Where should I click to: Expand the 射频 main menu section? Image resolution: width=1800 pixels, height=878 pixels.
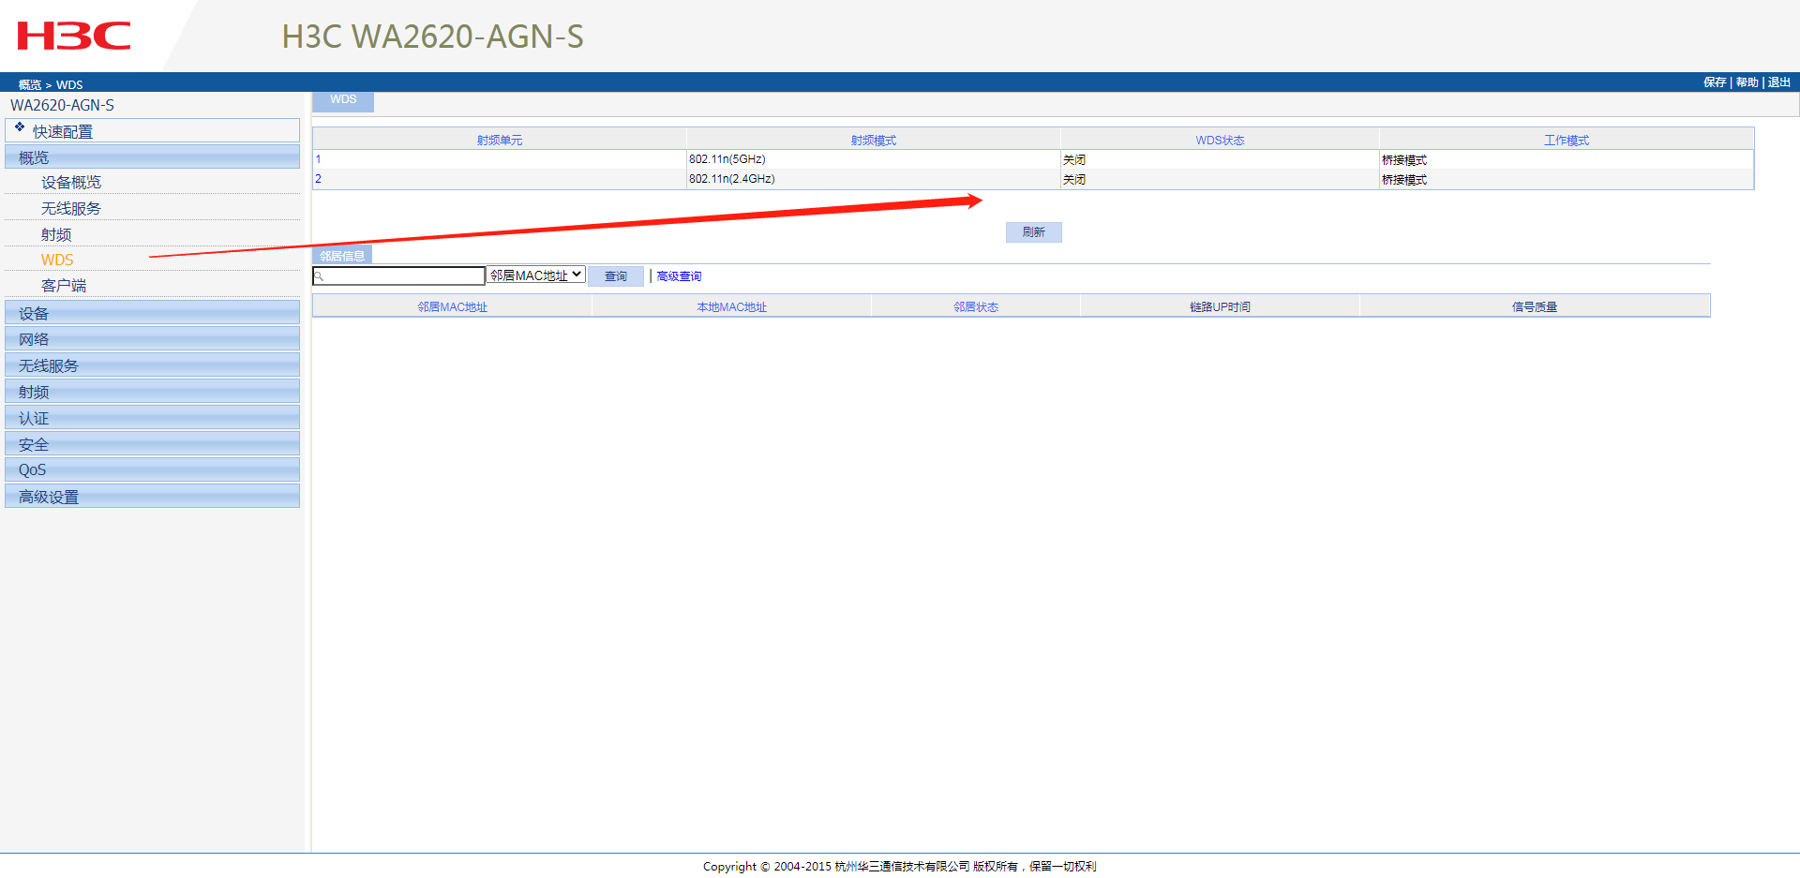point(152,392)
